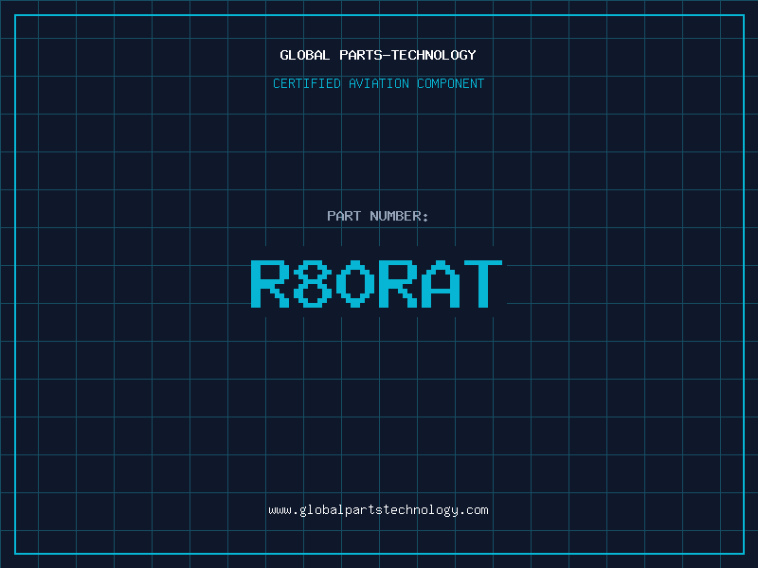Select the "PART NUMBER:" label
758x568 pixels.
[x=378, y=217]
